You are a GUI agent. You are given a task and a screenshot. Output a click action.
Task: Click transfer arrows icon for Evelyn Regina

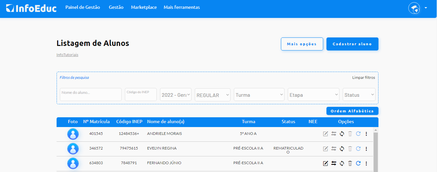[x=334, y=149]
